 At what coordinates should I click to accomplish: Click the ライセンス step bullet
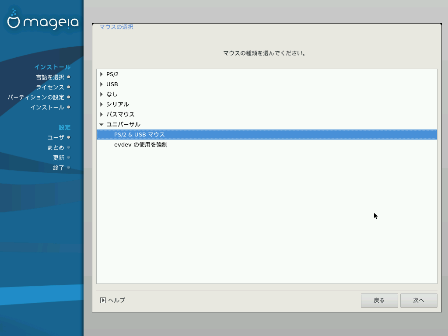coord(69,87)
